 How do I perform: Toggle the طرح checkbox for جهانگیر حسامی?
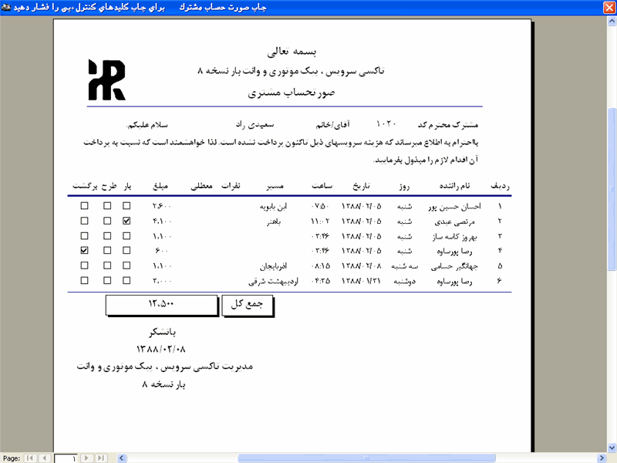point(107,265)
